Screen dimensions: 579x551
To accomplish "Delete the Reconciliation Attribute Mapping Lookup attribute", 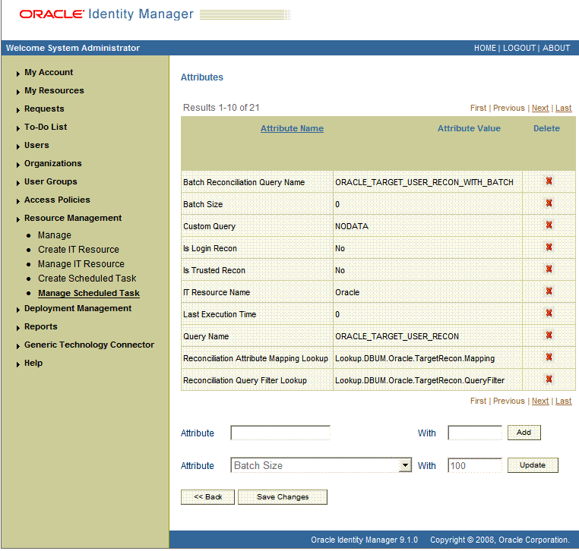I will tap(549, 357).
